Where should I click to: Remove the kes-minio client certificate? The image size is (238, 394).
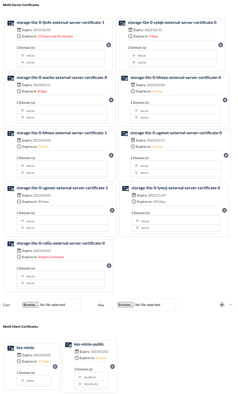click(x=55, y=367)
